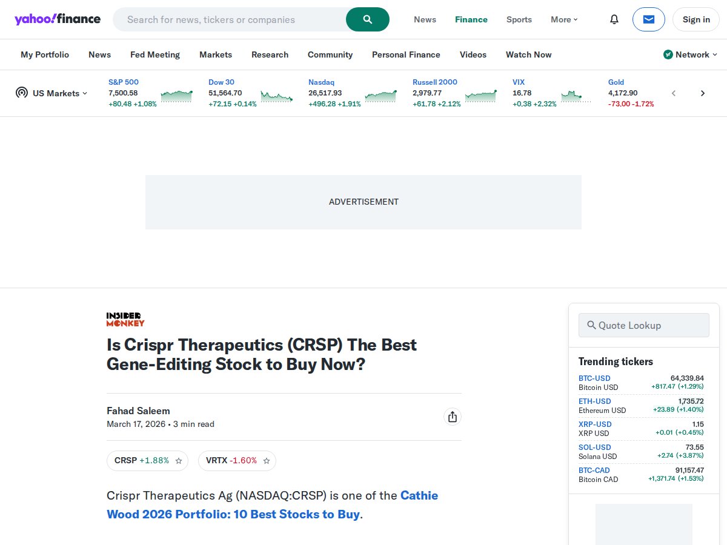Open the Nasdaq index link
The width and height of the screenshot is (727, 545).
pyautogui.click(x=321, y=82)
